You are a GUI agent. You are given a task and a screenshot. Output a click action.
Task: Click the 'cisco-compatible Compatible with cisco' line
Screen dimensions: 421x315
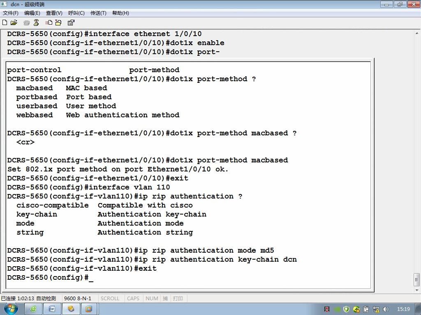pos(104,205)
